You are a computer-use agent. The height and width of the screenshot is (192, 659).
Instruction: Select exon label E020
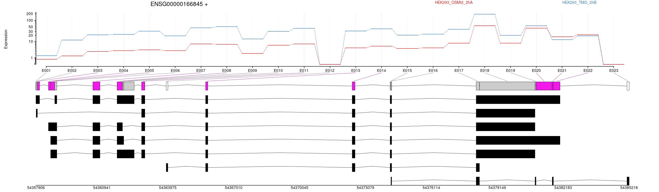pyautogui.click(x=536, y=70)
